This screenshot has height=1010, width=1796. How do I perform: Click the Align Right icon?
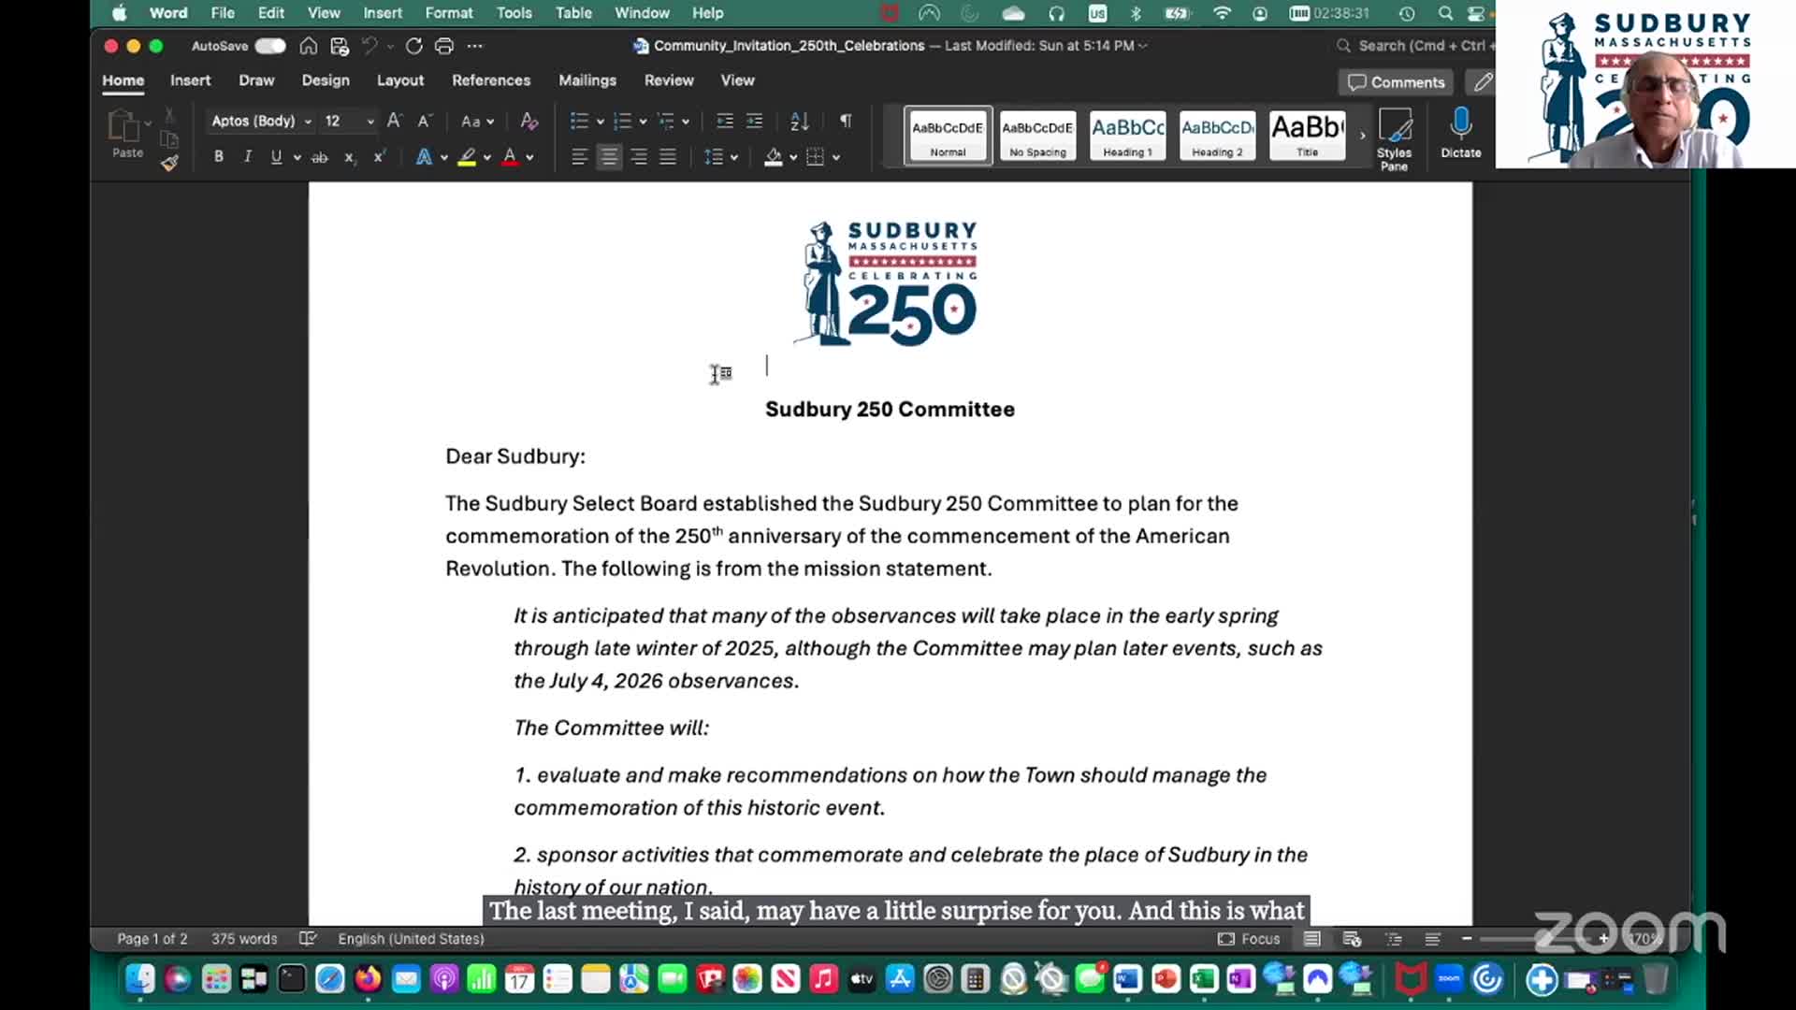click(639, 157)
